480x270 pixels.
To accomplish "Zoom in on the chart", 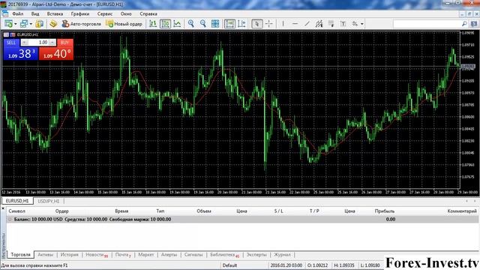I will [x=191, y=23].
